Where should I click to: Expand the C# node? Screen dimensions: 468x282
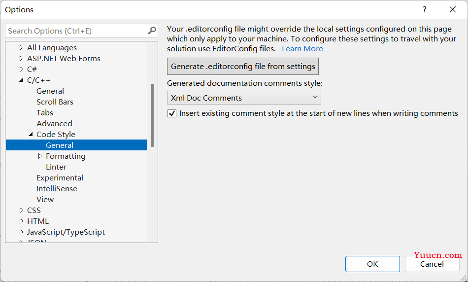point(21,70)
